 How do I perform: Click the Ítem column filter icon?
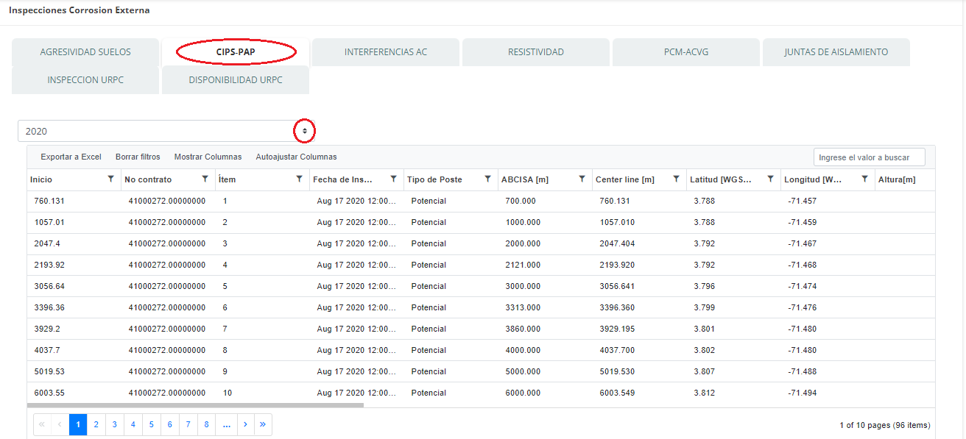[x=299, y=179]
